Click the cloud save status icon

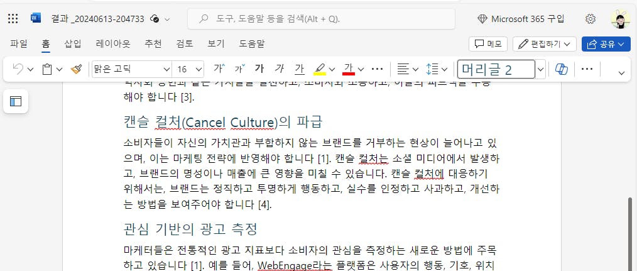point(154,19)
